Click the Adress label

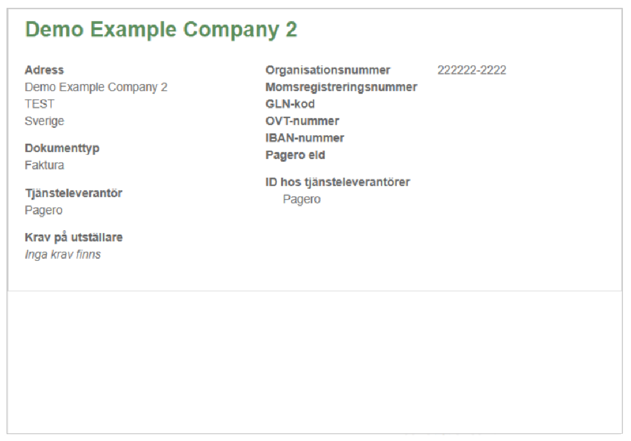(44, 70)
